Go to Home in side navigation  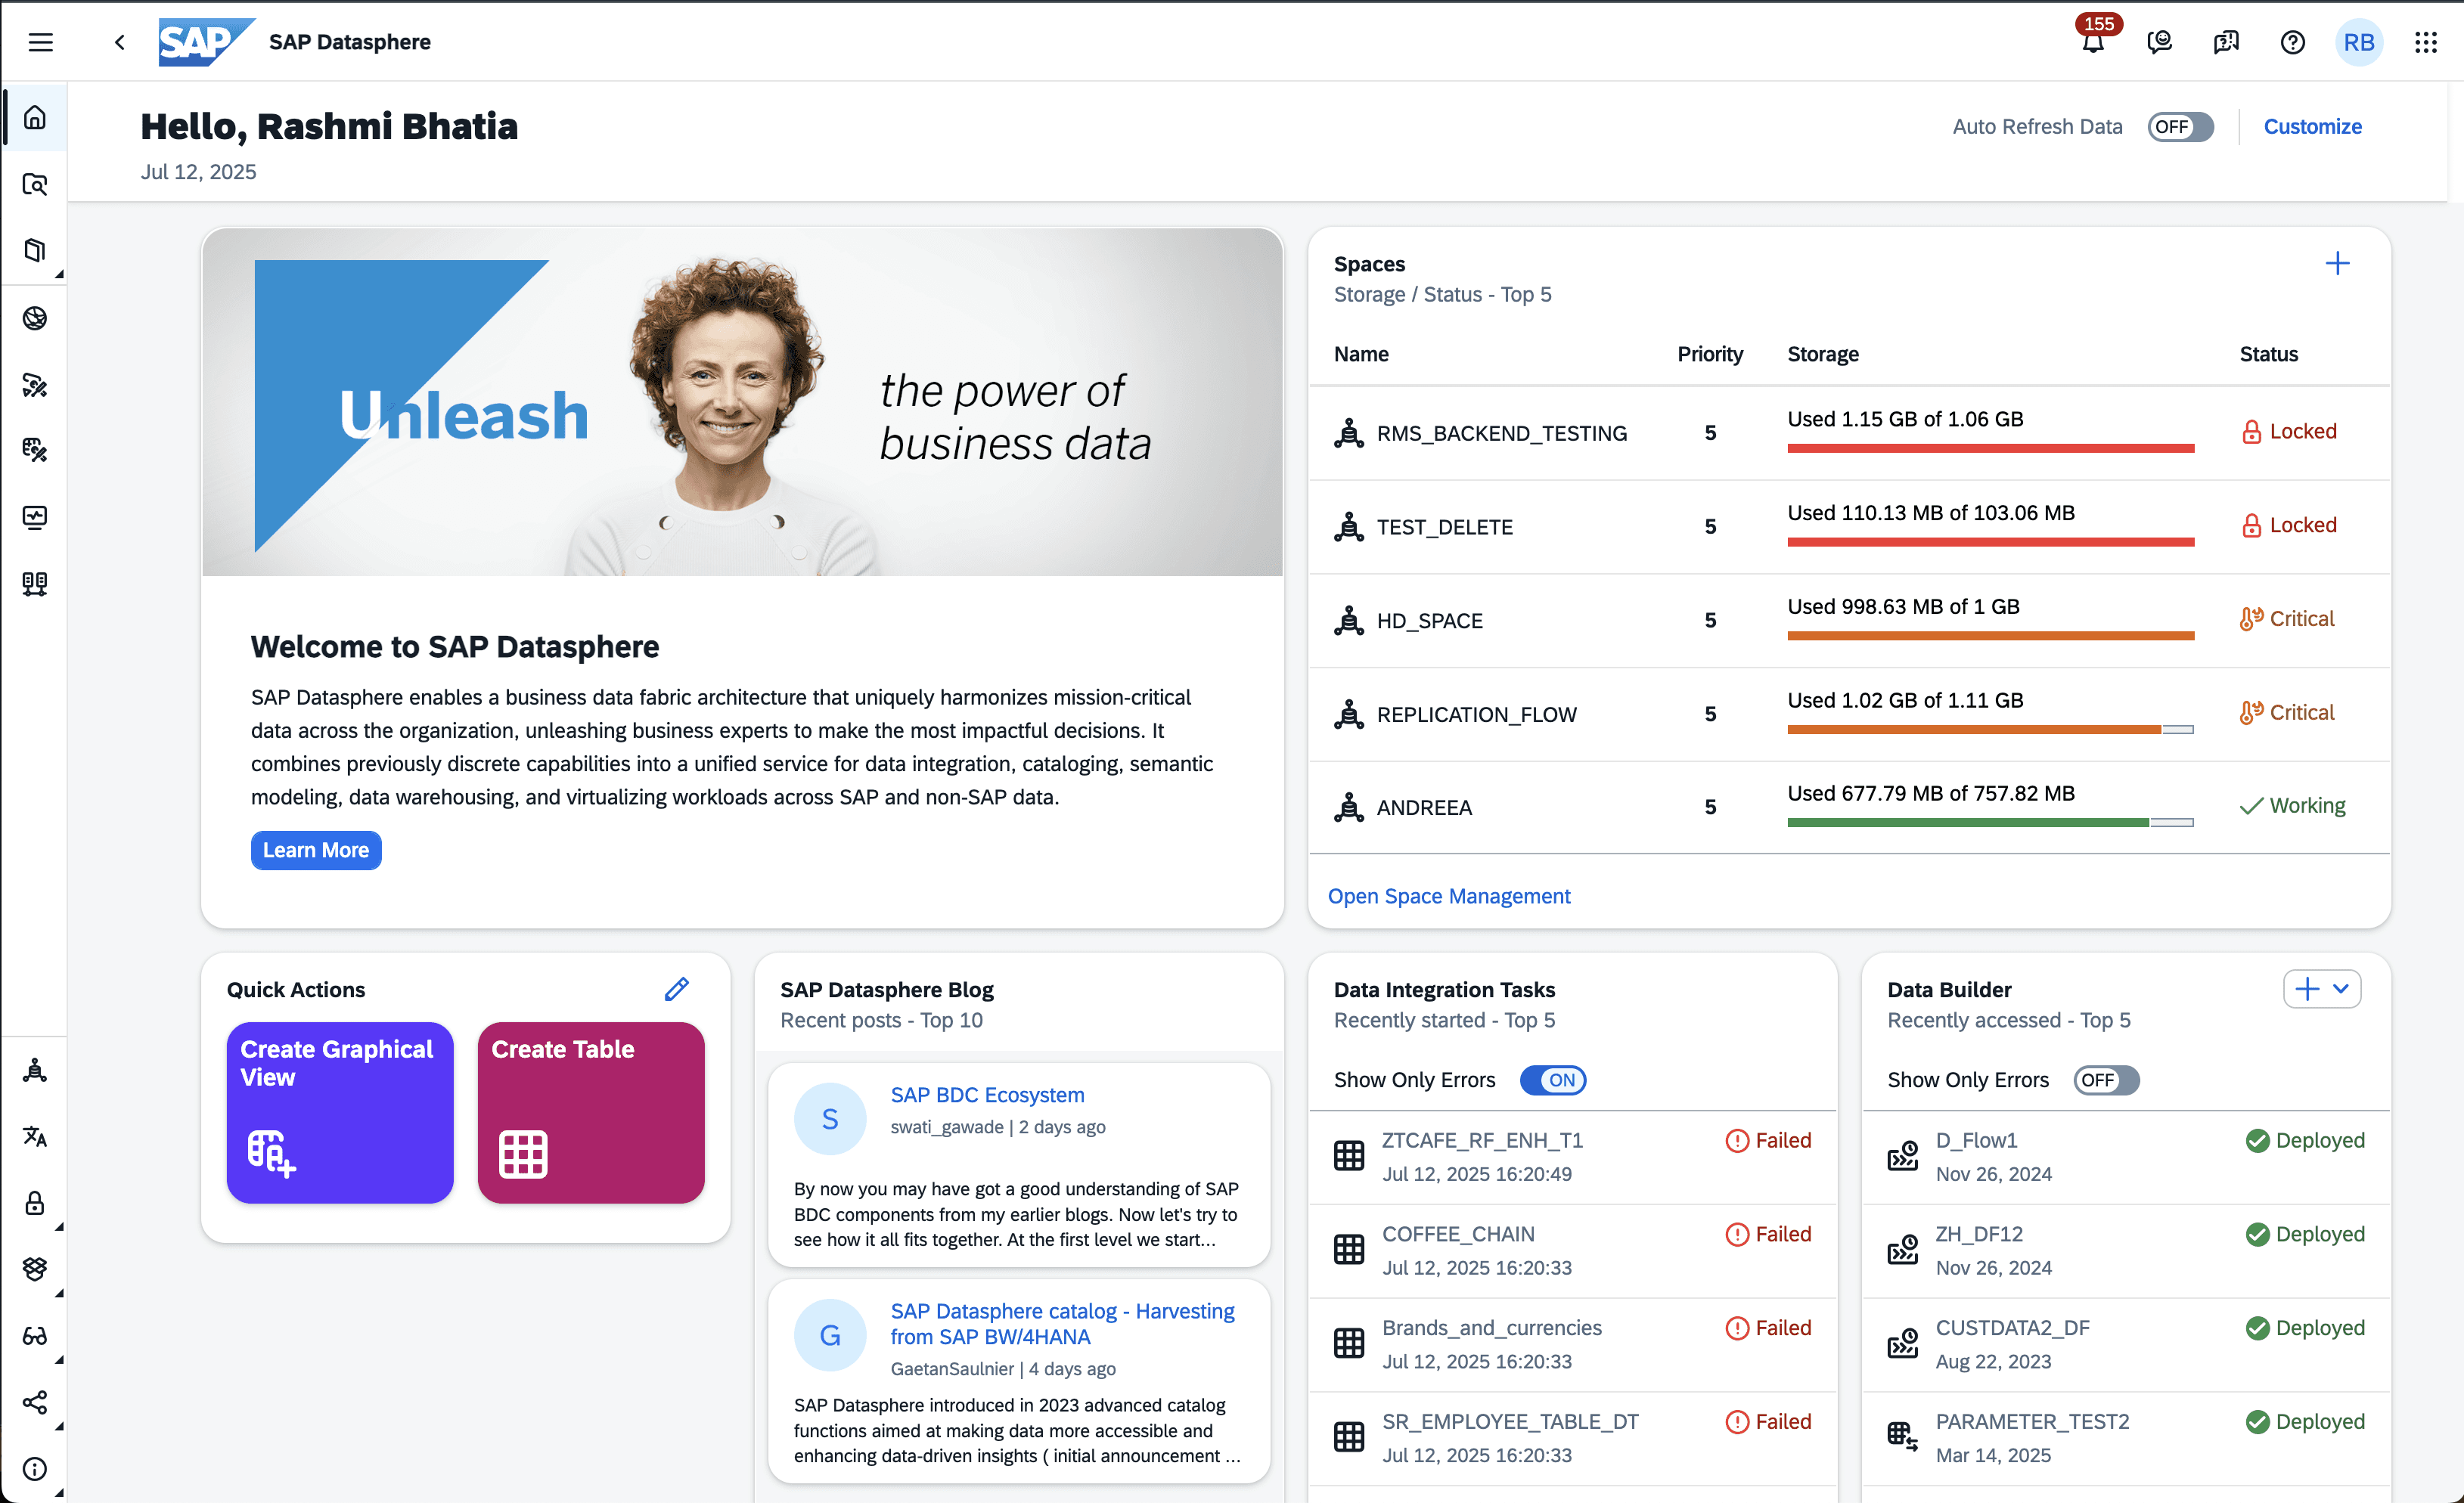35,118
